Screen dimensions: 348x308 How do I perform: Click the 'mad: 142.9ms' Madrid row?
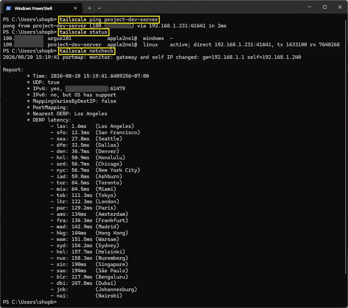(85, 227)
